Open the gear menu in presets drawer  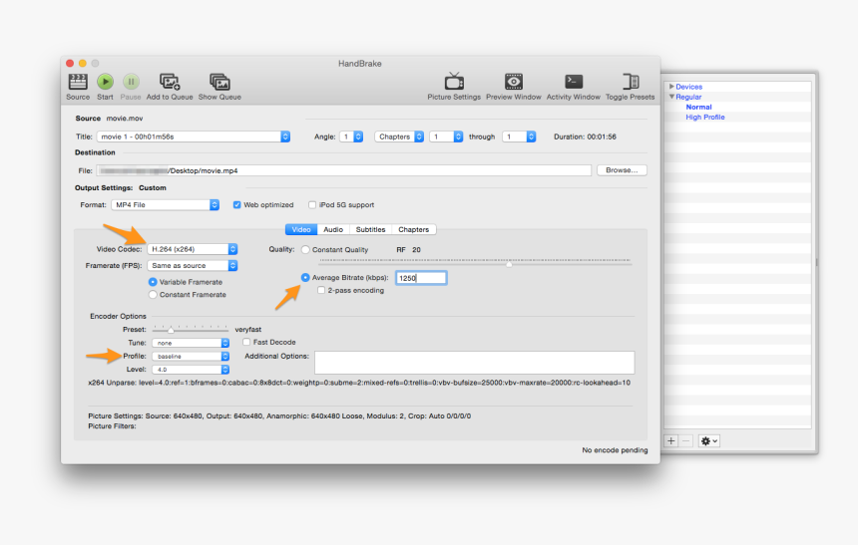708,440
